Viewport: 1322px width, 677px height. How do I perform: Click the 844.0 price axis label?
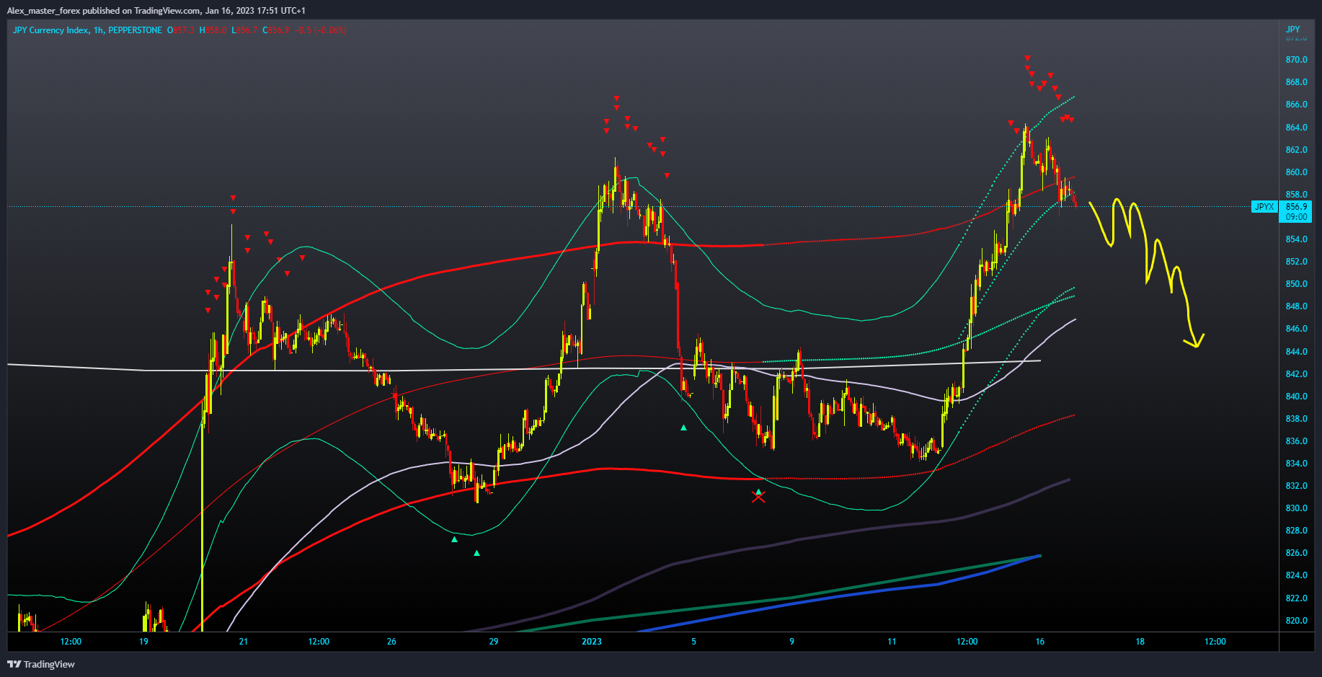coord(1296,352)
